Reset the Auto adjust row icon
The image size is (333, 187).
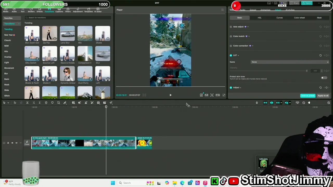321,27
